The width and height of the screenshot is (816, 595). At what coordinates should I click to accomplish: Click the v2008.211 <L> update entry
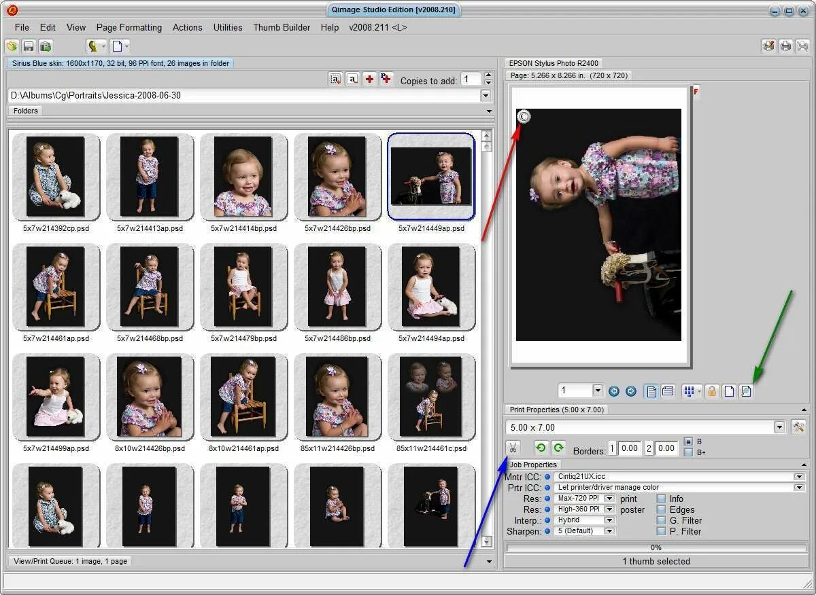click(x=378, y=27)
